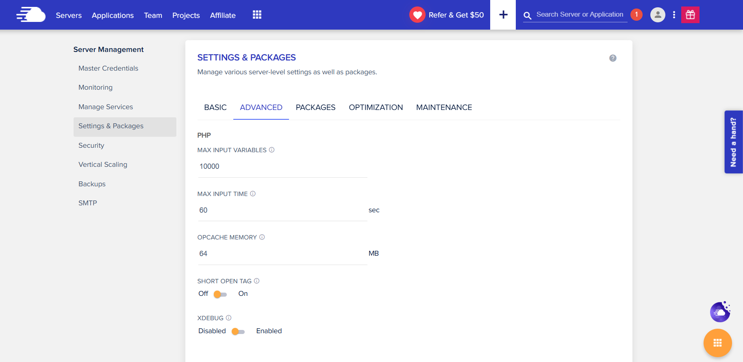Image resolution: width=743 pixels, height=362 pixels.
Task: Open Backups in sidebar
Action: pyautogui.click(x=92, y=184)
